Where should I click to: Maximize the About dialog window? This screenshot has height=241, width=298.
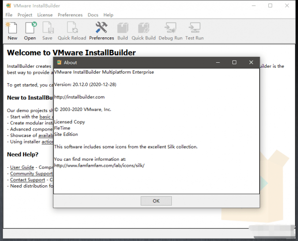tap(234, 62)
